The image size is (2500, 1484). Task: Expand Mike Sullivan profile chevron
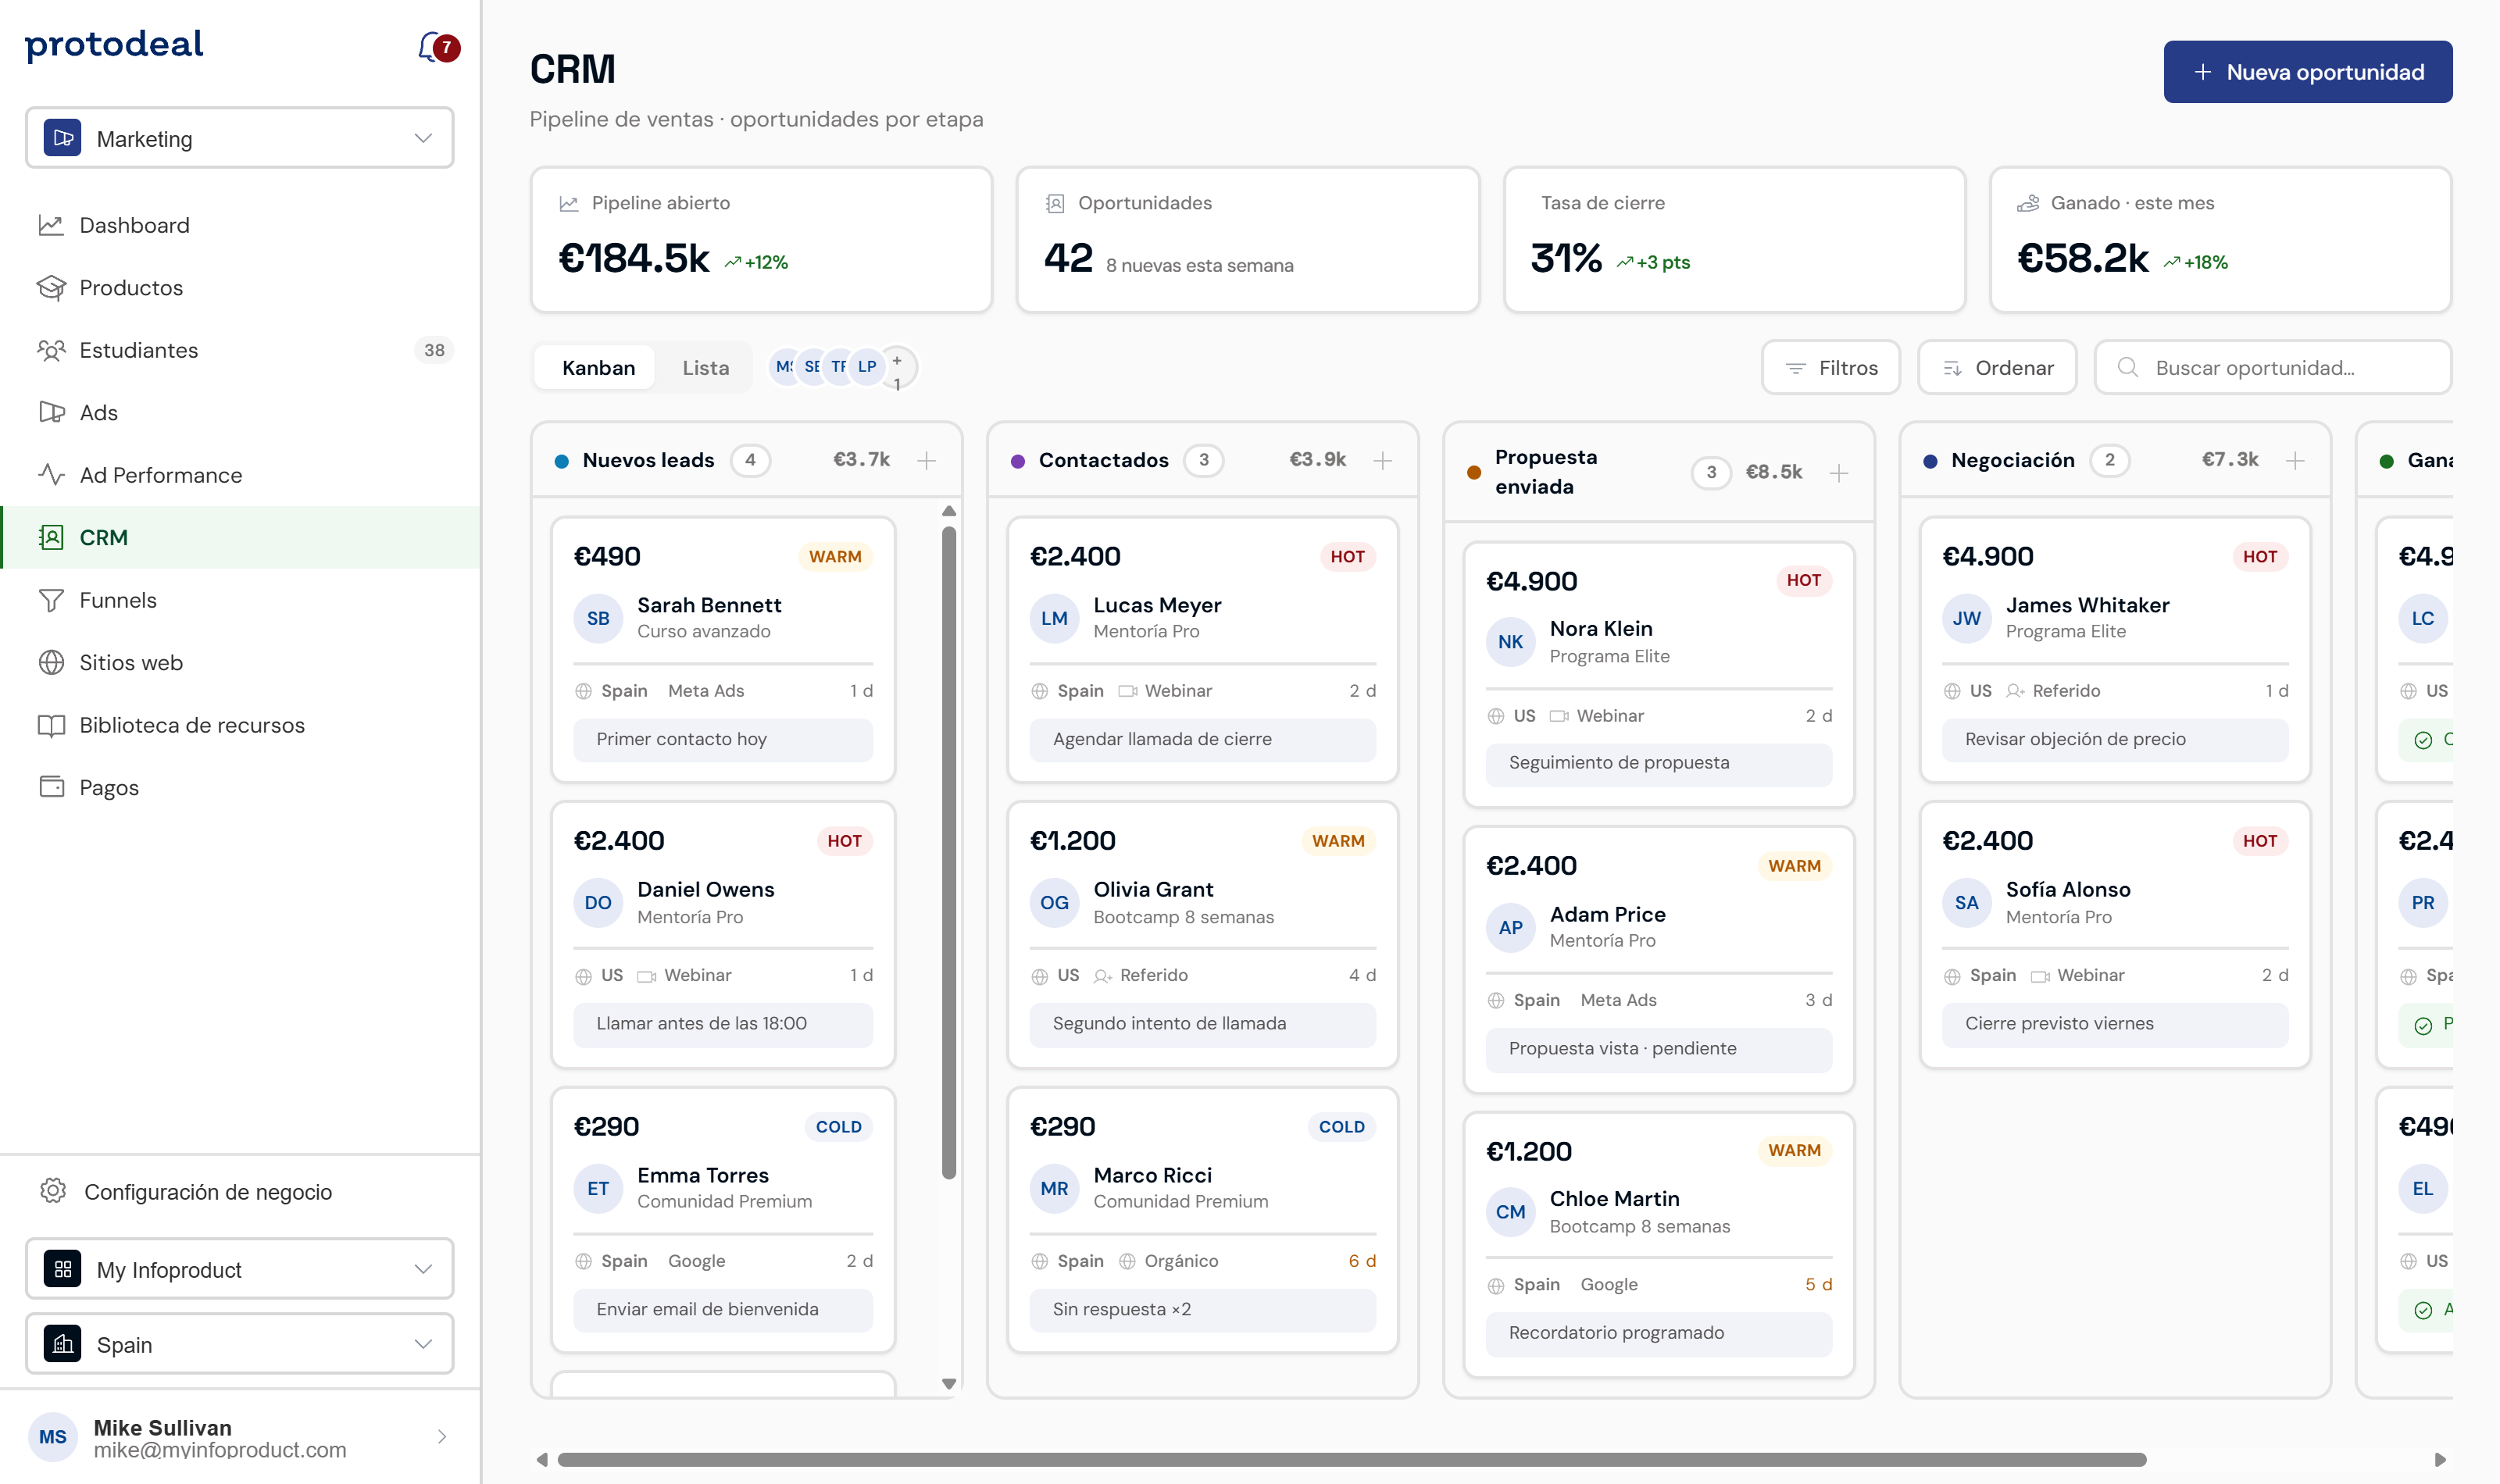coord(442,1437)
